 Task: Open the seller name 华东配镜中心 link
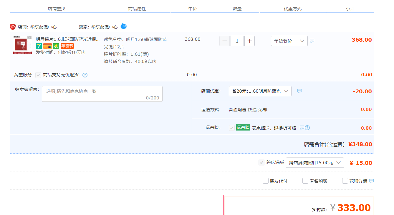tap(104, 27)
